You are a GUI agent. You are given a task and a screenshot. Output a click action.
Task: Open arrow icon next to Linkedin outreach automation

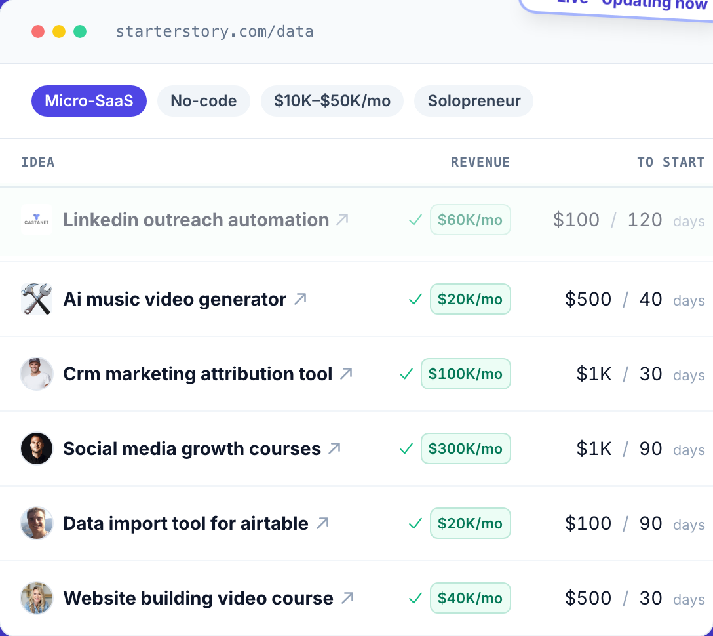pyautogui.click(x=342, y=220)
